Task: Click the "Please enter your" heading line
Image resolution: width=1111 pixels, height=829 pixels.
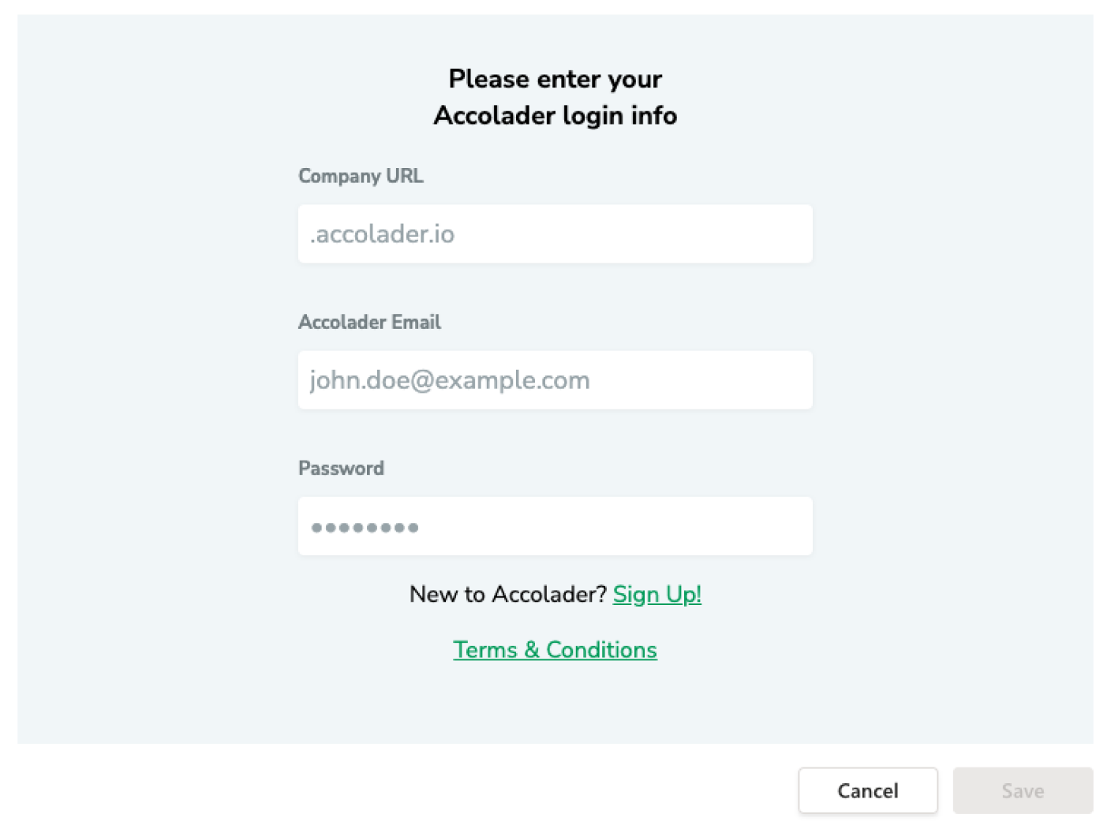Action: [555, 79]
